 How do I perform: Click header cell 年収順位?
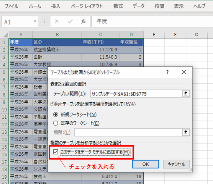(131, 42)
